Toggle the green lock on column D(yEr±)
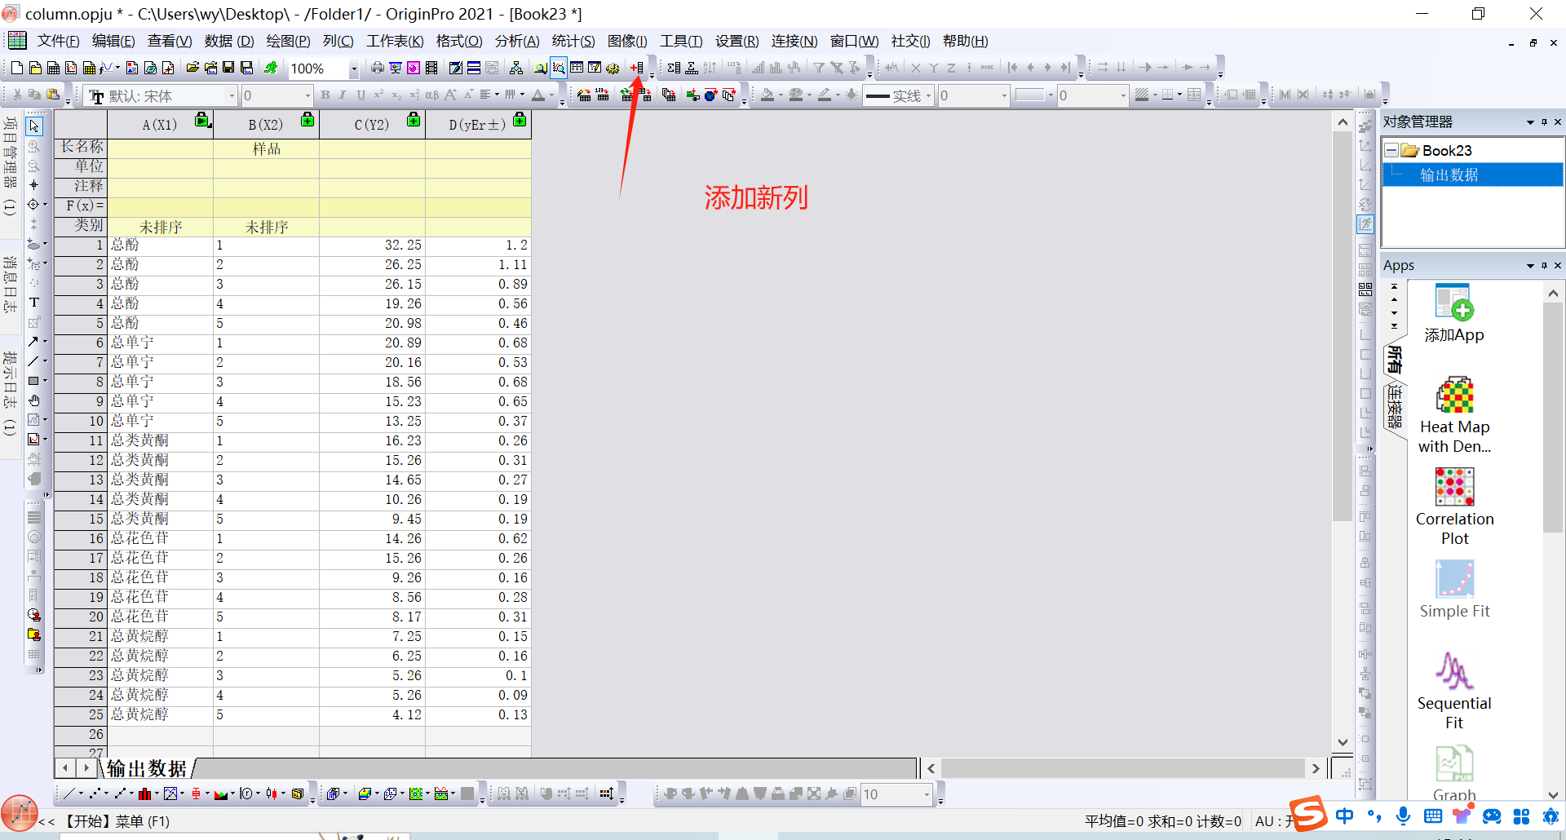The width and height of the screenshot is (1566, 840). 520,121
